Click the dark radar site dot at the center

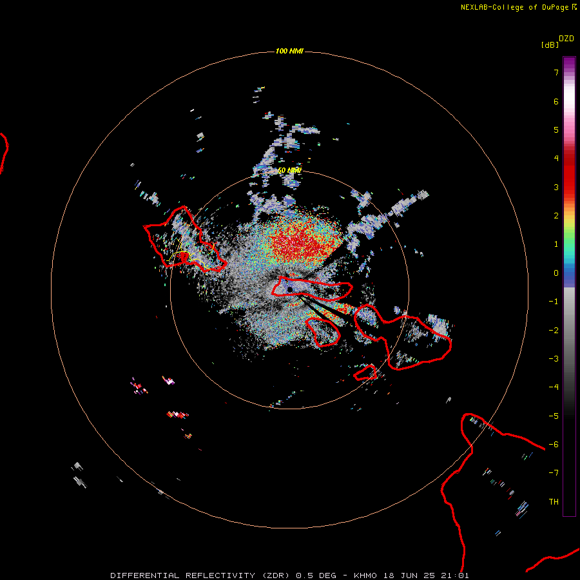[290, 289]
